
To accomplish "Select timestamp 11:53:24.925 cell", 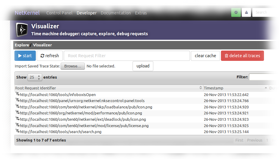I will click(226, 126).
